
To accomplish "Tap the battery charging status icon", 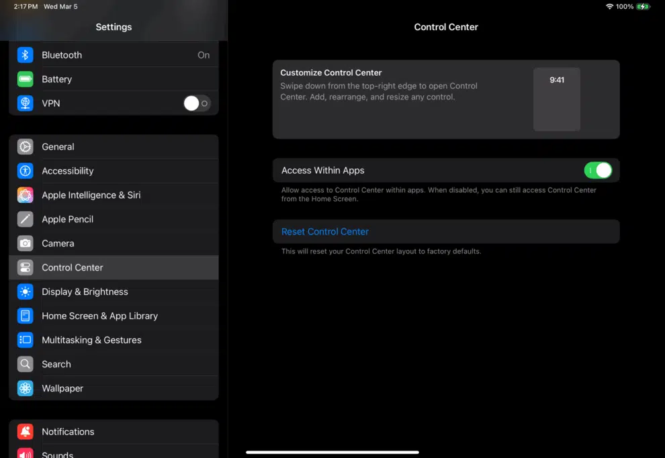I will [x=643, y=6].
